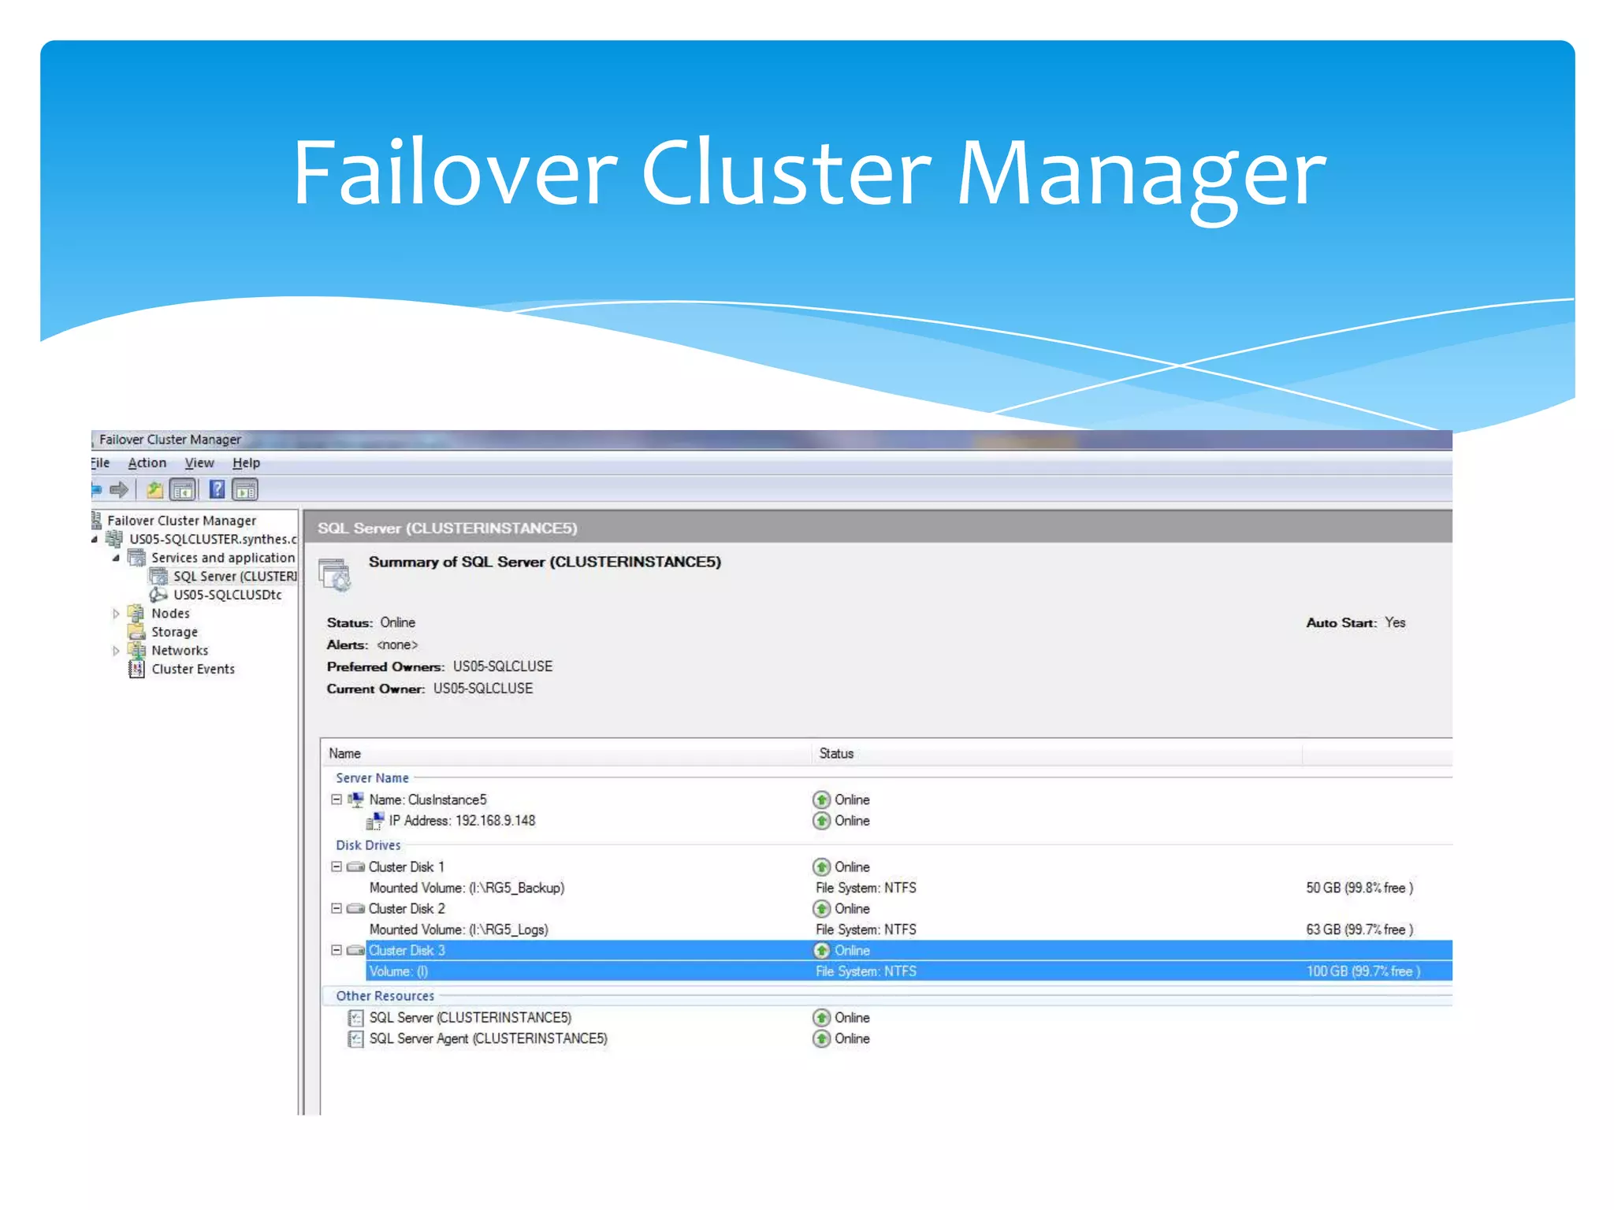Click the SQL Server (CLUSTERINSTANCE5) resource icon
The image size is (1614, 1210).
click(x=355, y=1018)
